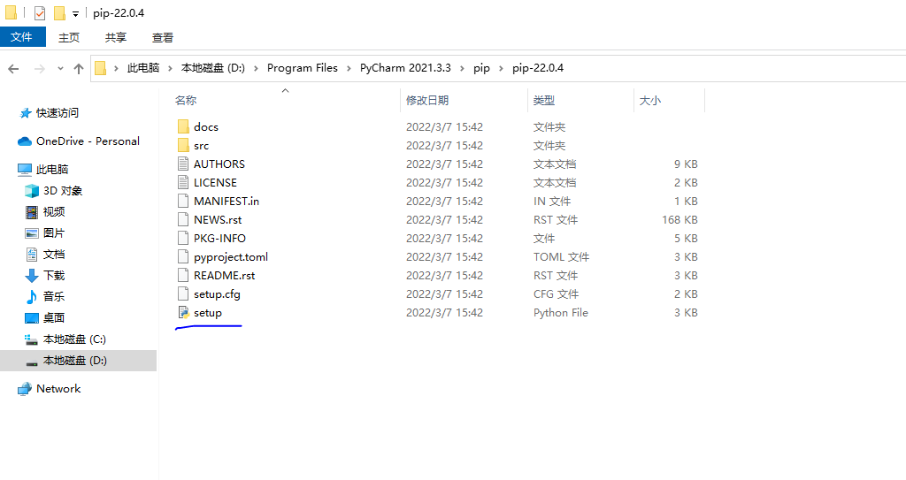This screenshot has height=480, width=906.
Task: Open recent locations dropdown arrow
Action: [x=60, y=69]
